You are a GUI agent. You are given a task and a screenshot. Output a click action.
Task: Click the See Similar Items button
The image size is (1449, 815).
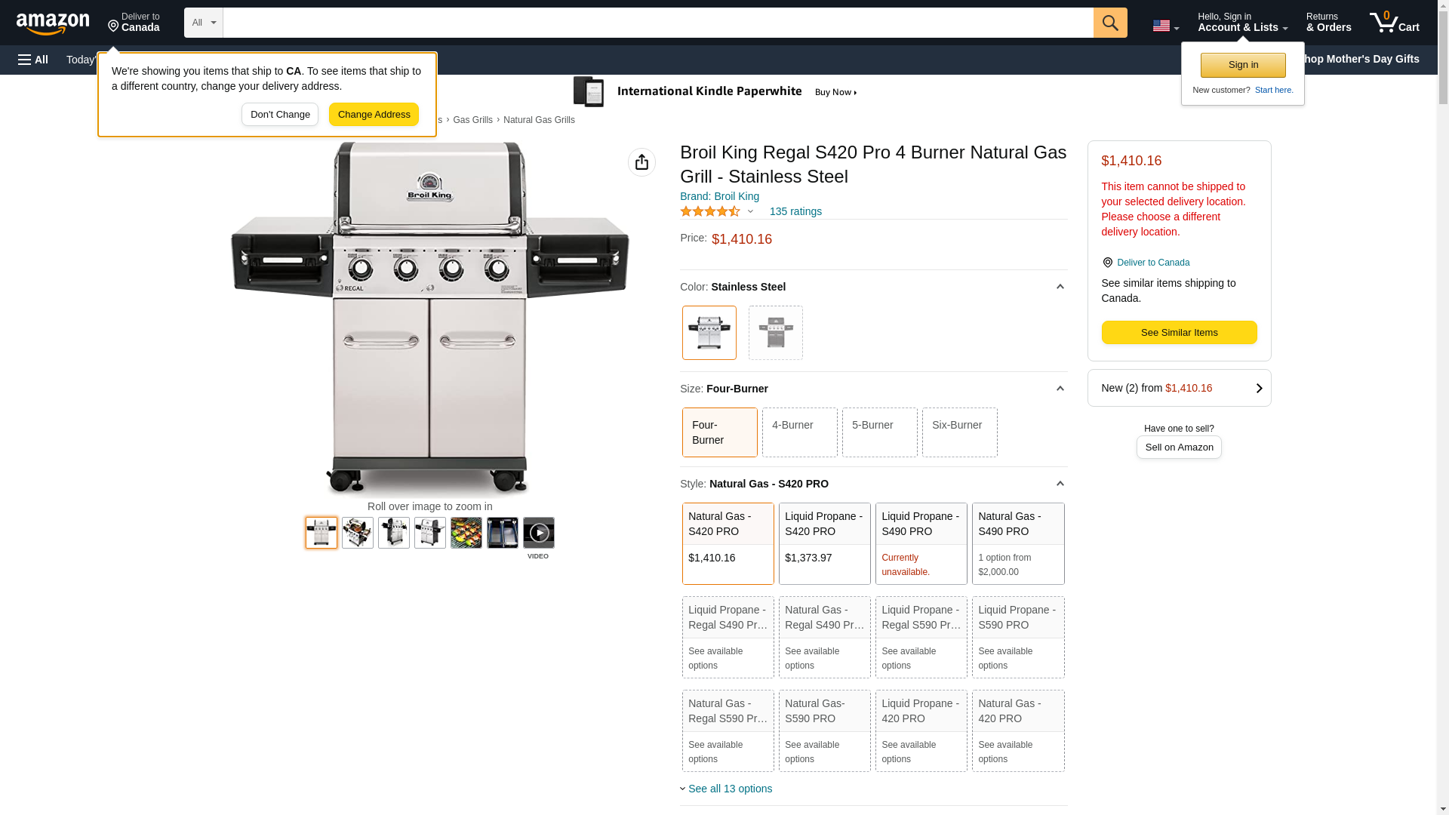pos(1179,333)
